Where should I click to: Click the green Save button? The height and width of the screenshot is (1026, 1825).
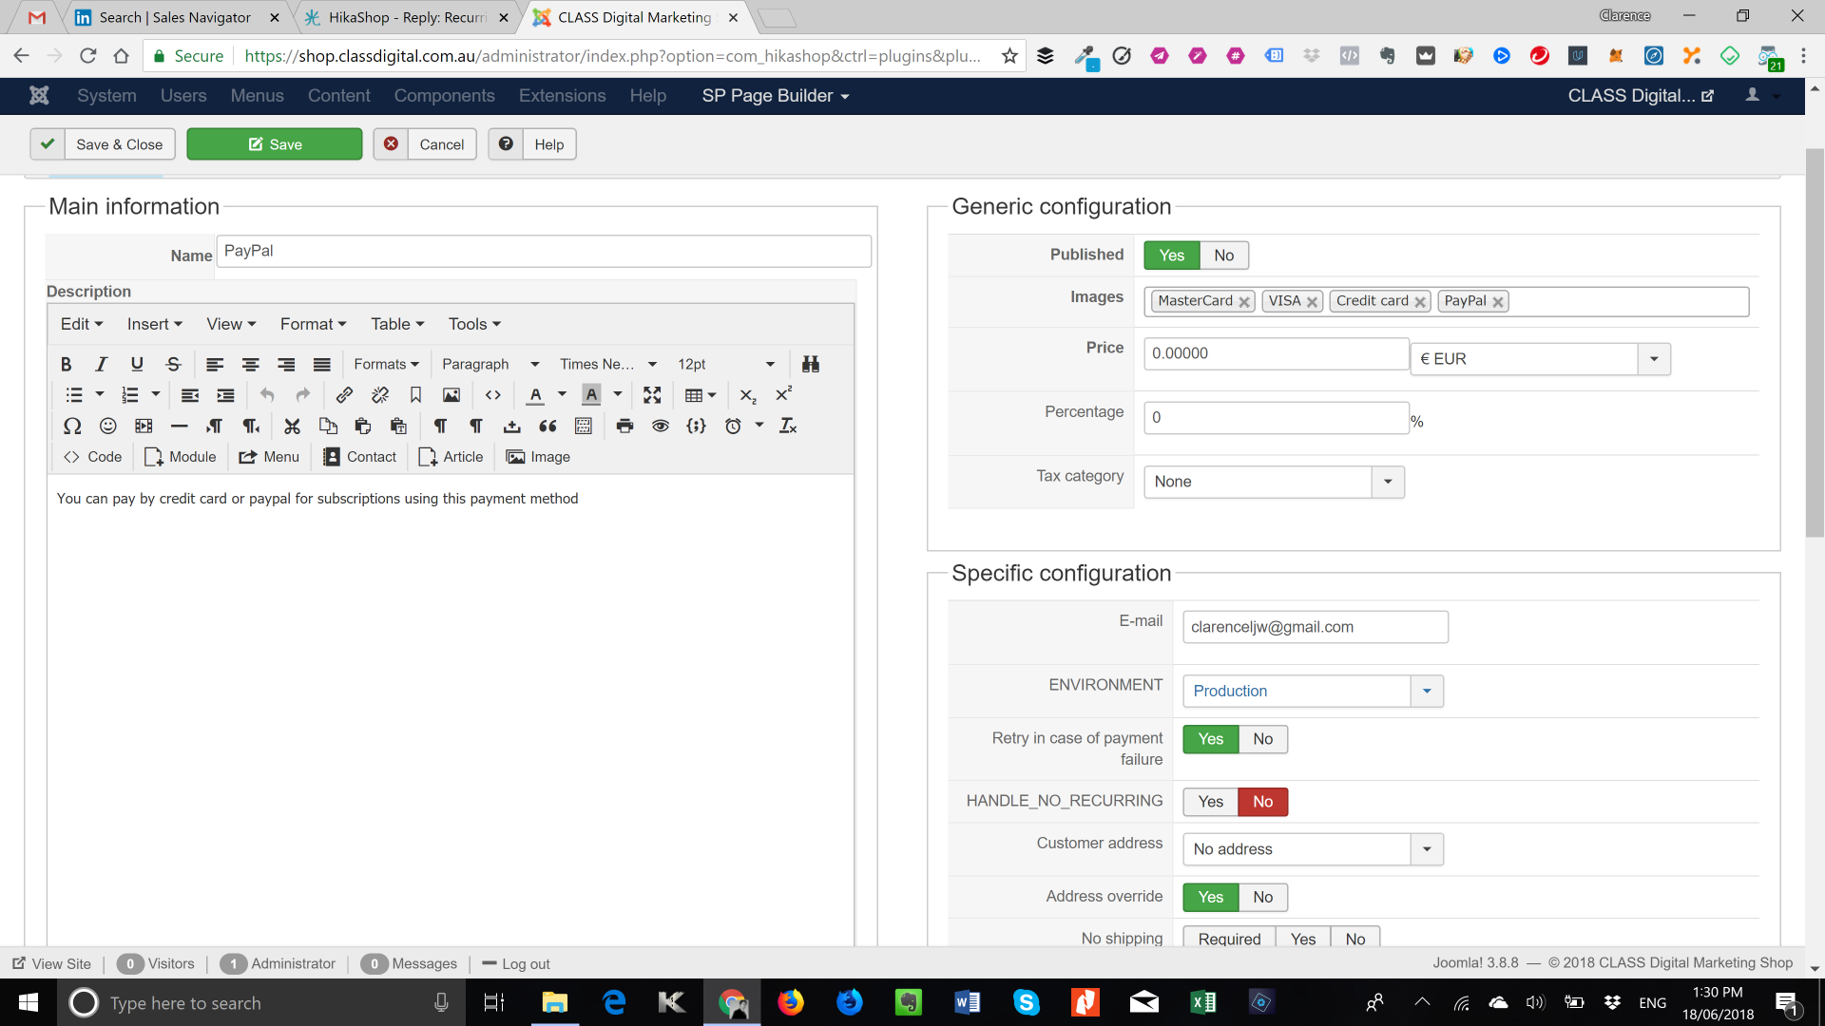point(275,144)
